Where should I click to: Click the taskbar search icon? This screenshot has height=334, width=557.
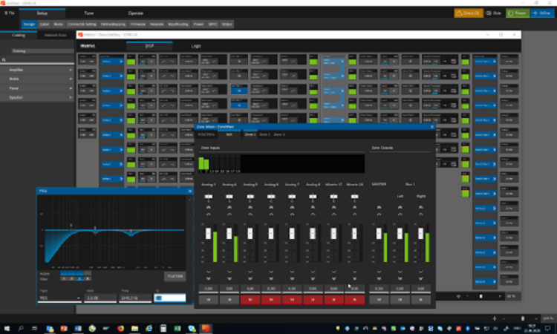pyautogui.click(x=21, y=327)
